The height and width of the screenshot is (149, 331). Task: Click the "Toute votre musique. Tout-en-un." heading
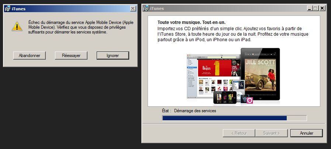(191, 22)
